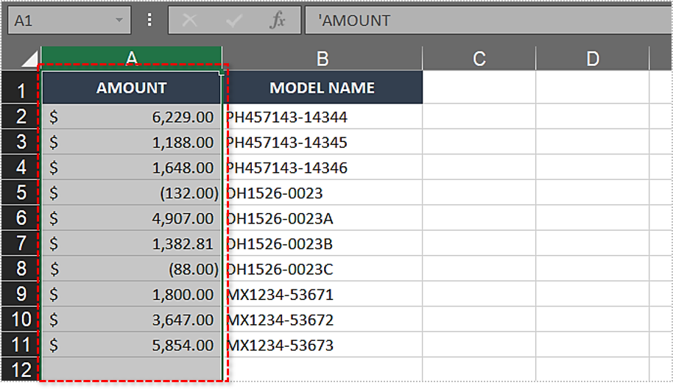Select column A header
The width and height of the screenshot is (673, 391).
pyautogui.click(x=131, y=58)
